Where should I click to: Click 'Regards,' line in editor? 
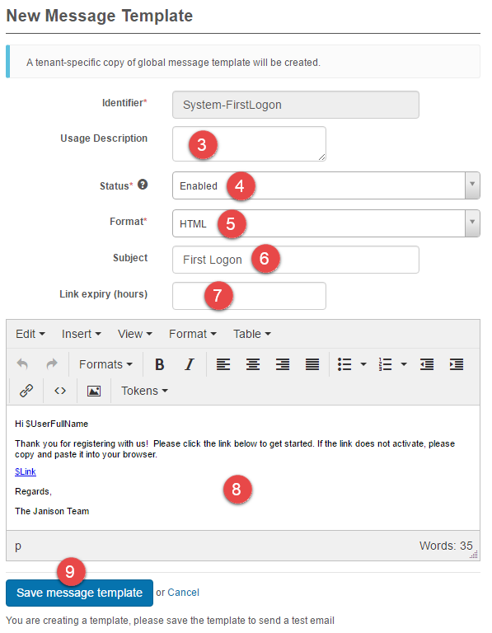click(x=33, y=491)
